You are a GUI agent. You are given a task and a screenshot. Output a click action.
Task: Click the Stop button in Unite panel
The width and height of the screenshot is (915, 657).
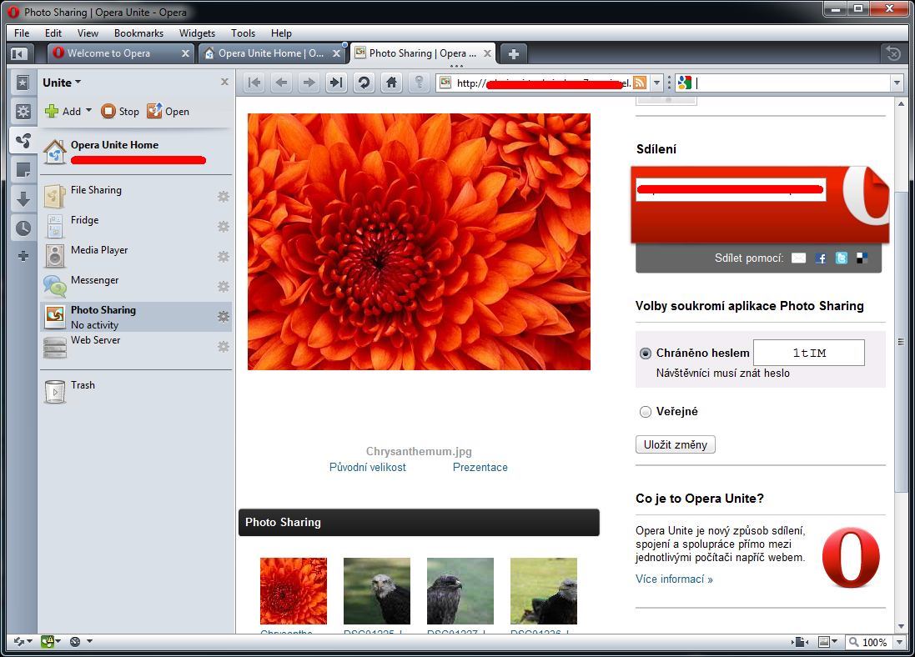click(119, 111)
